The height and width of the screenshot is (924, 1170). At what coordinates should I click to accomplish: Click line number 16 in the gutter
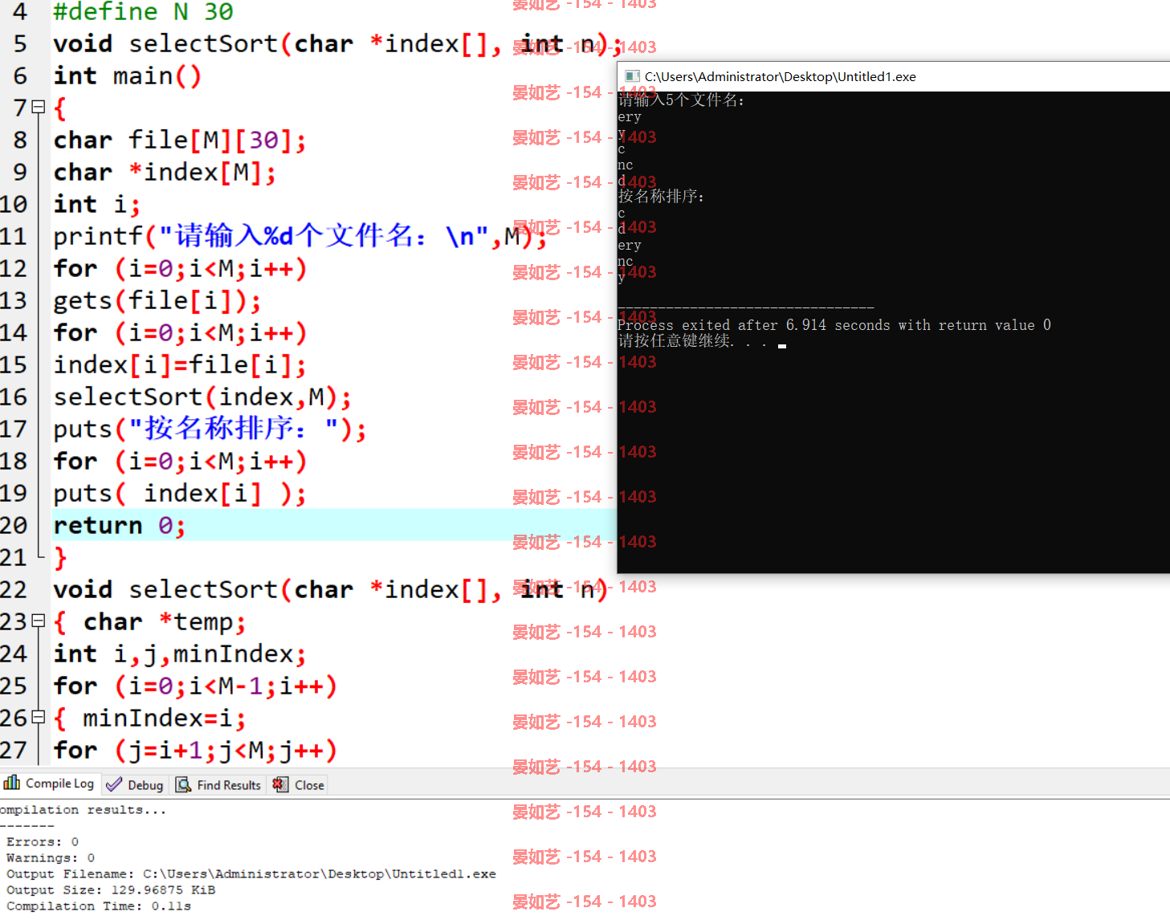click(14, 397)
